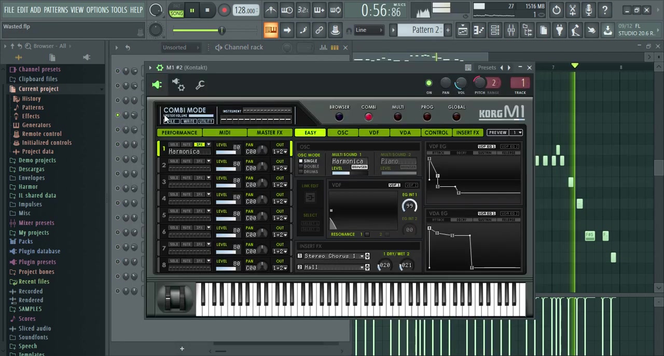The height and width of the screenshot is (356, 664).
Task: Toggle the plugin ON LED
Action: (429, 83)
